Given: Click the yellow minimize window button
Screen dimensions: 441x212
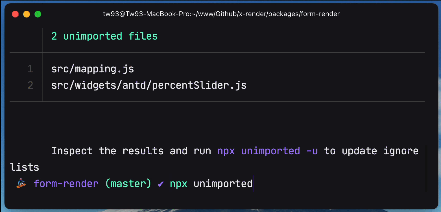Looking at the screenshot, I should [x=27, y=14].
